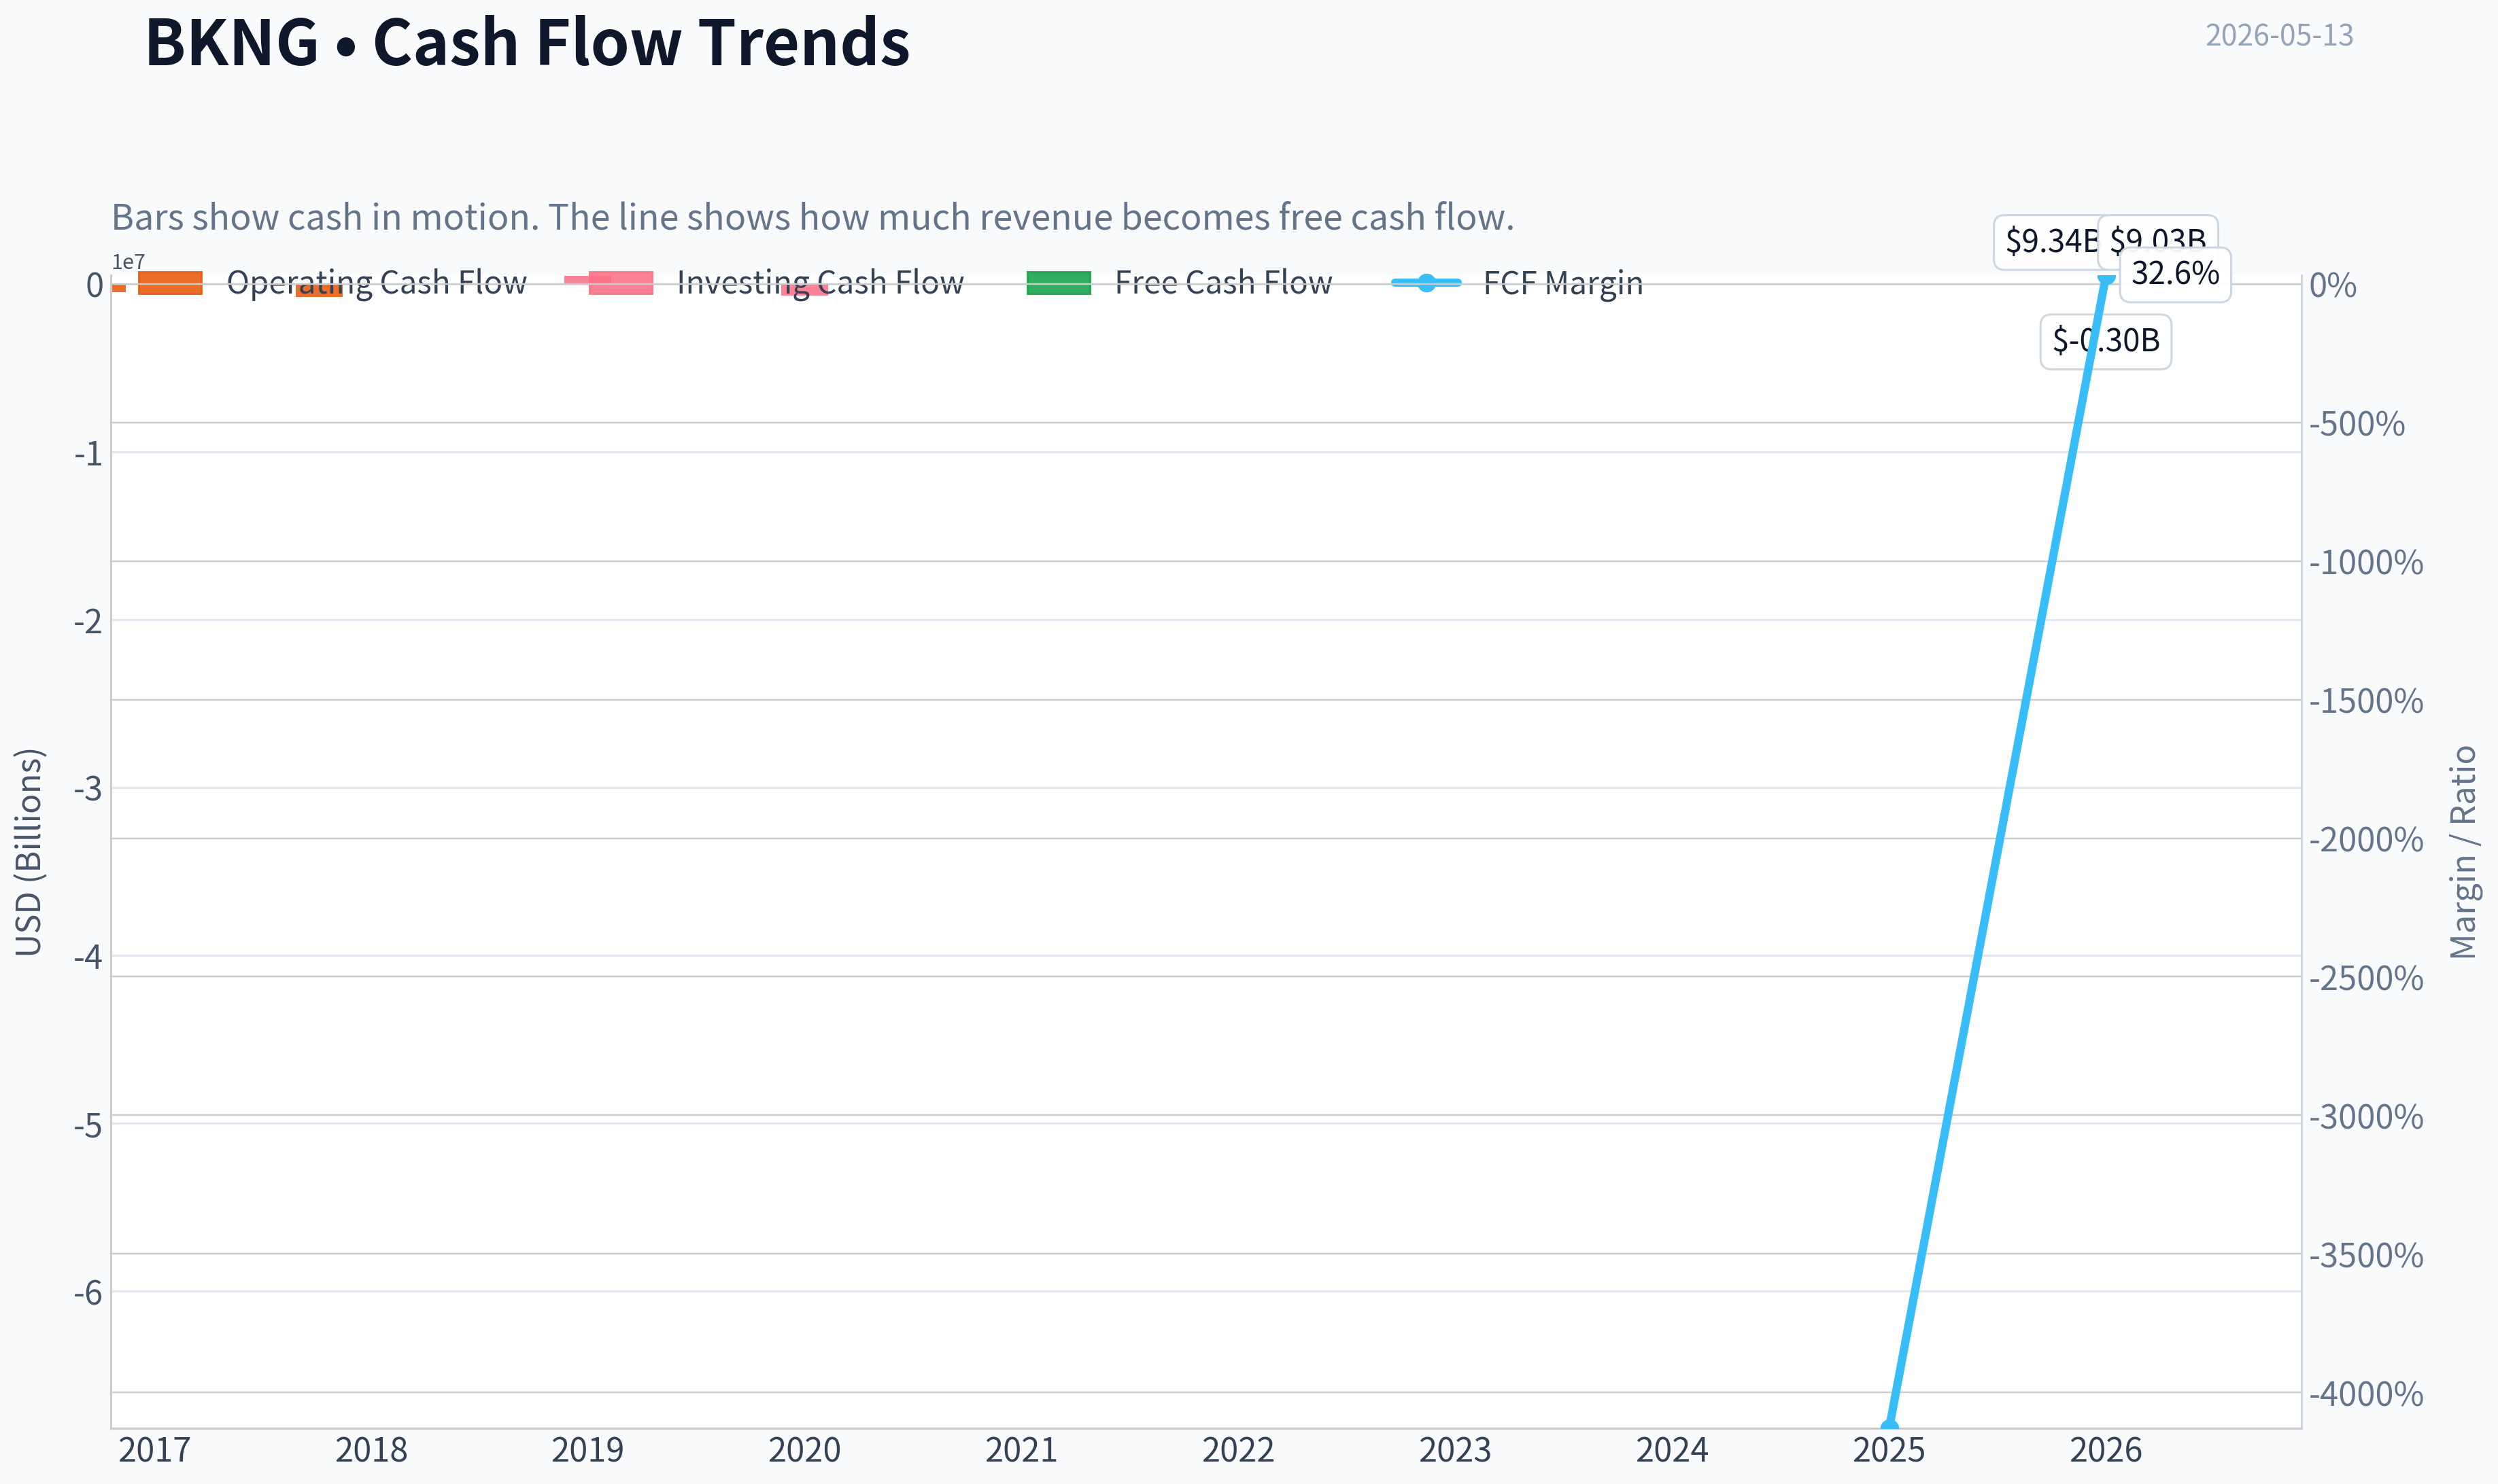The image size is (2498, 1484).
Task: Click the $-0.30B annotation label
Action: pyautogui.click(x=2105, y=341)
